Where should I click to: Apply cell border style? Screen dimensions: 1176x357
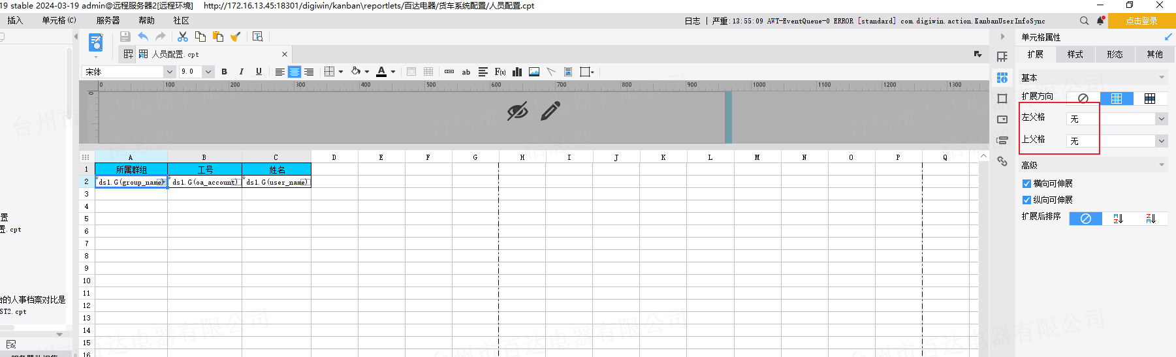coord(330,72)
